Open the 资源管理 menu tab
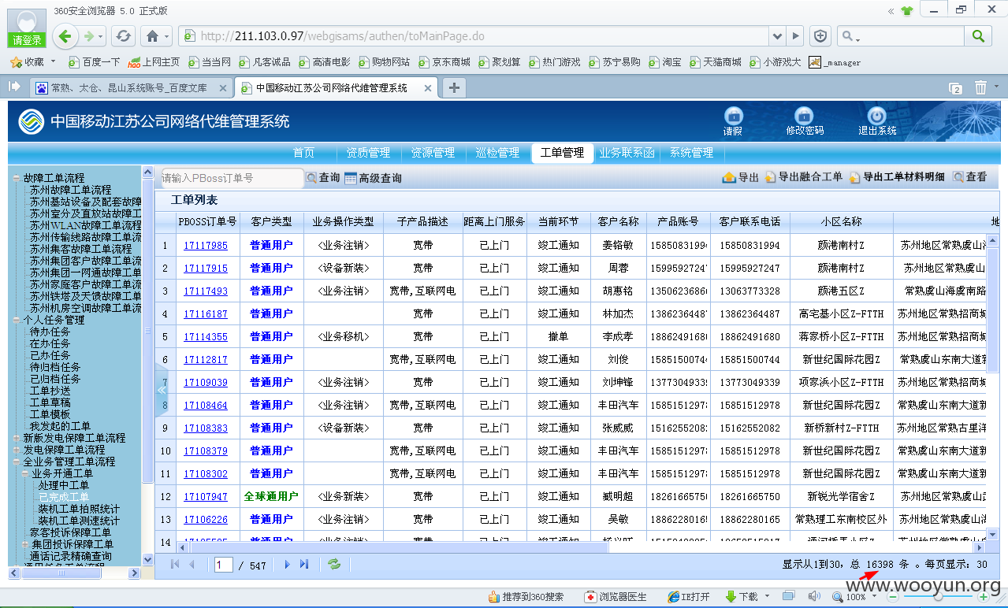1008x608 pixels. [433, 153]
